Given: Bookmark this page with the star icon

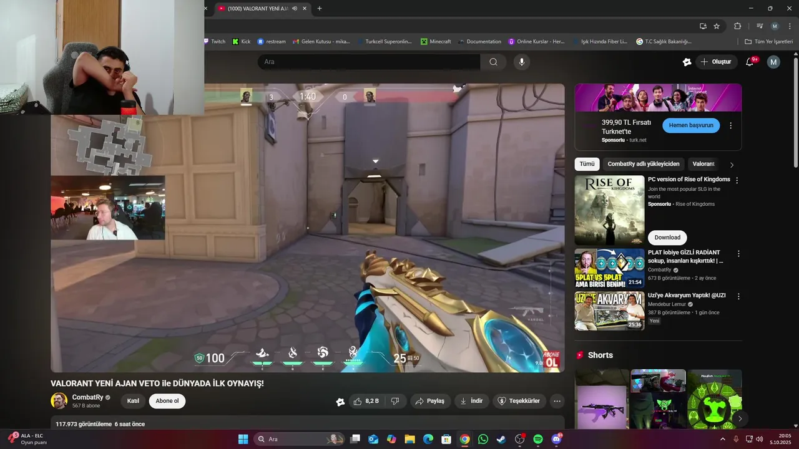Looking at the screenshot, I should point(717,26).
